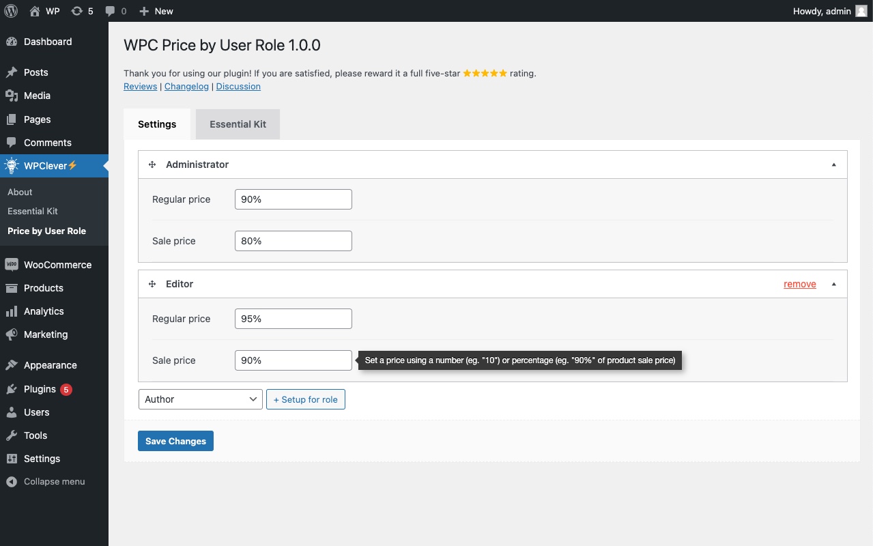Focus Administrator Sale price field

click(x=294, y=241)
